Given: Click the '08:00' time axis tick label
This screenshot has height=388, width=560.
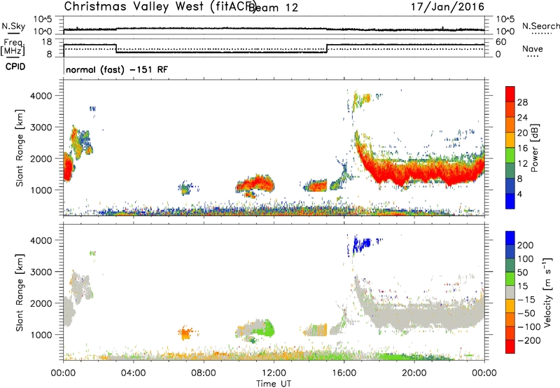Looking at the screenshot, I should click(x=204, y=373).
